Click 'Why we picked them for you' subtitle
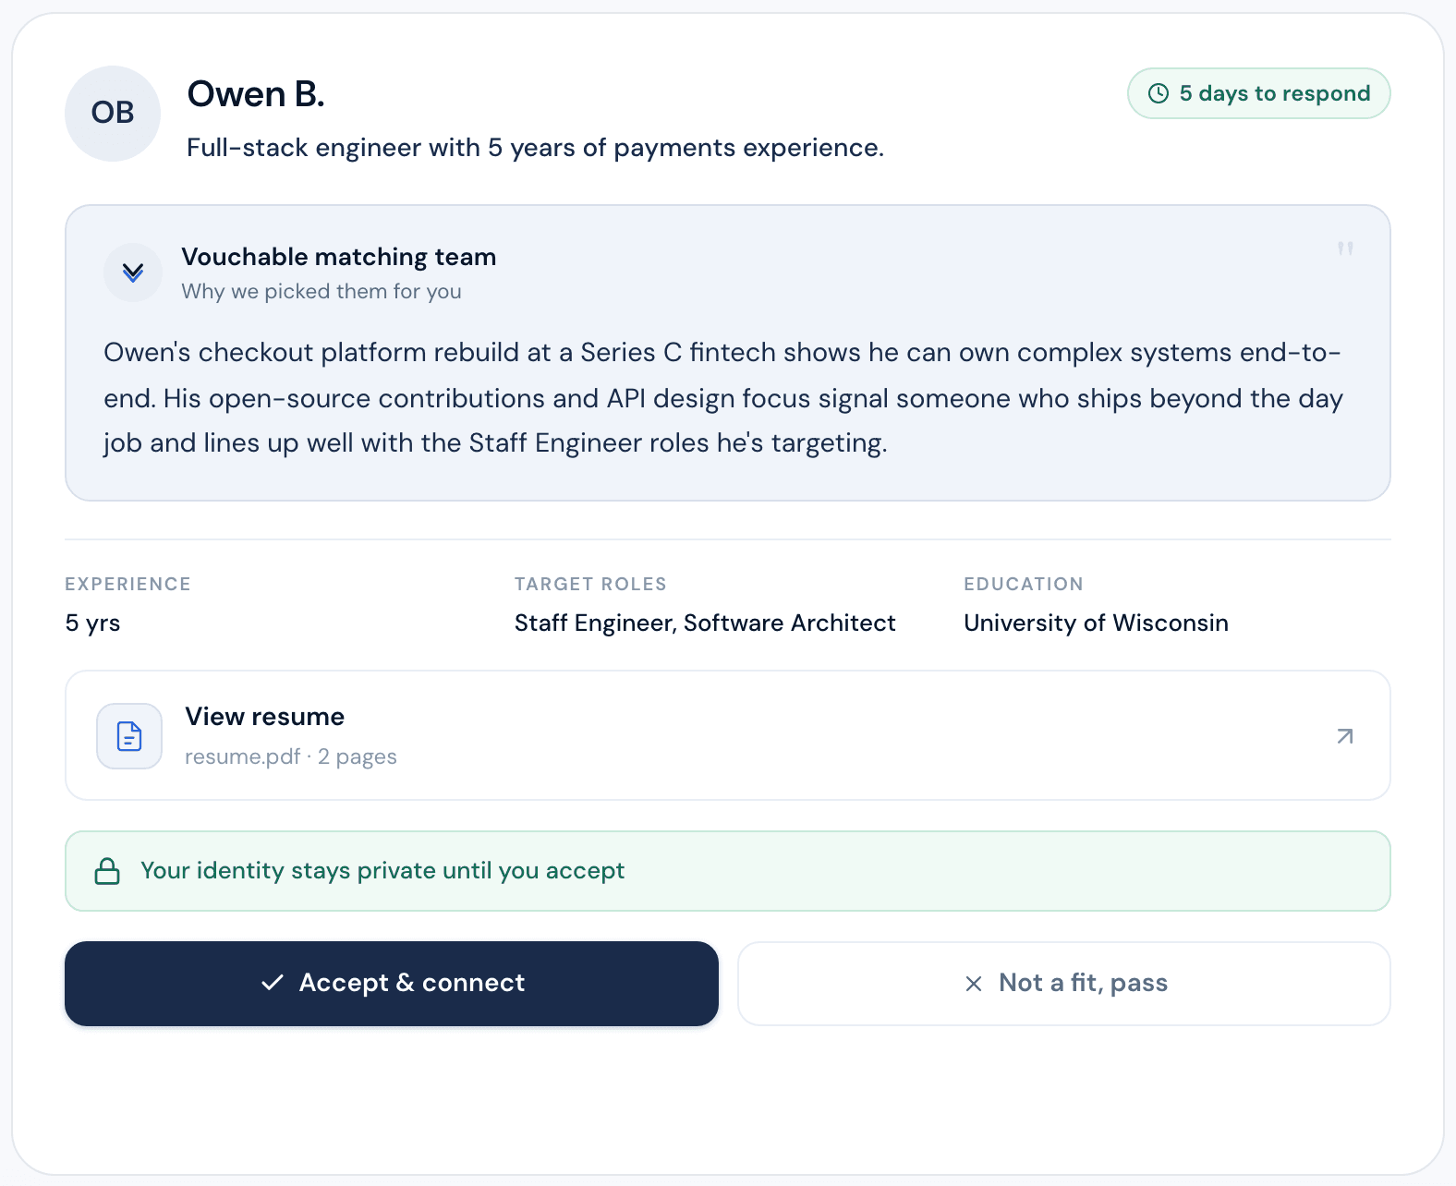This screenshot has width=1456, height=1186. click(322, 291)
